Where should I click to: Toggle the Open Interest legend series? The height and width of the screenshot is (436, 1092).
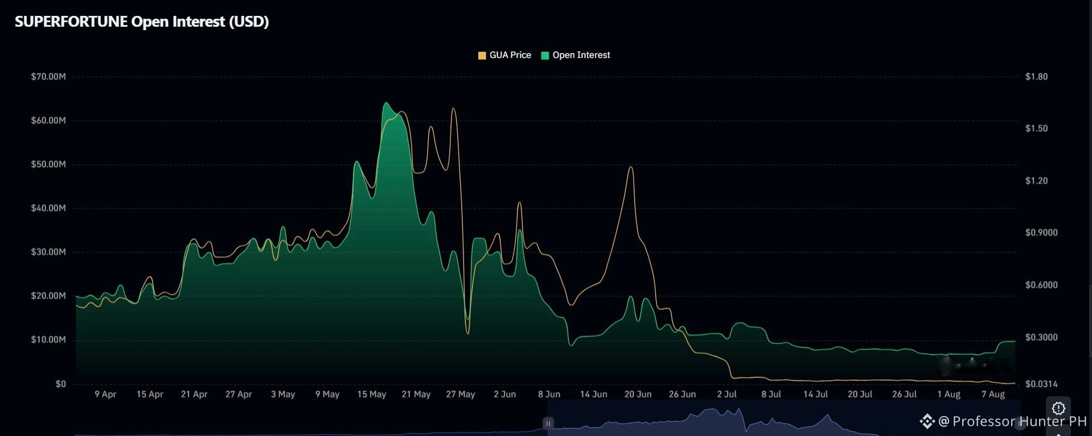point(576,55)
